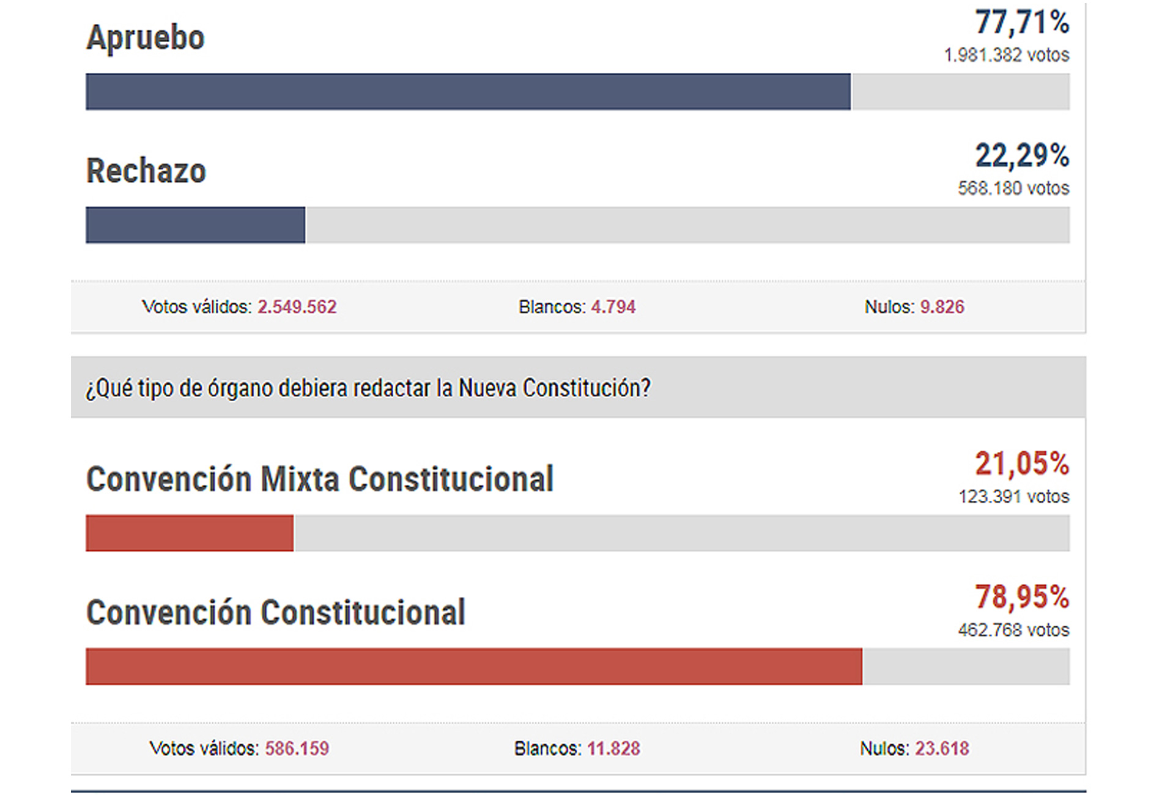This screenshot has height=795, width=1162.
Task: Click the Nulos 23.618 figure
Action: [x=942, y=748]
